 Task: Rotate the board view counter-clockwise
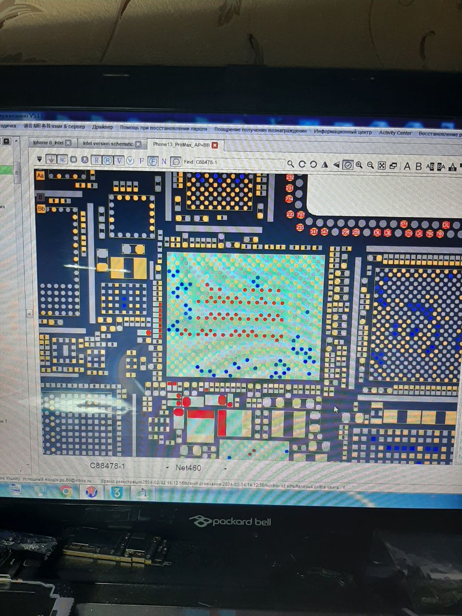click(313, 165)
